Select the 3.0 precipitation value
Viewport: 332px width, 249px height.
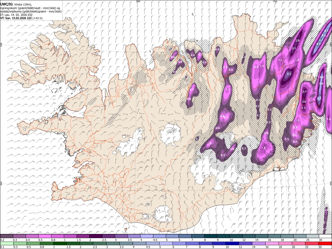[304, 102]
